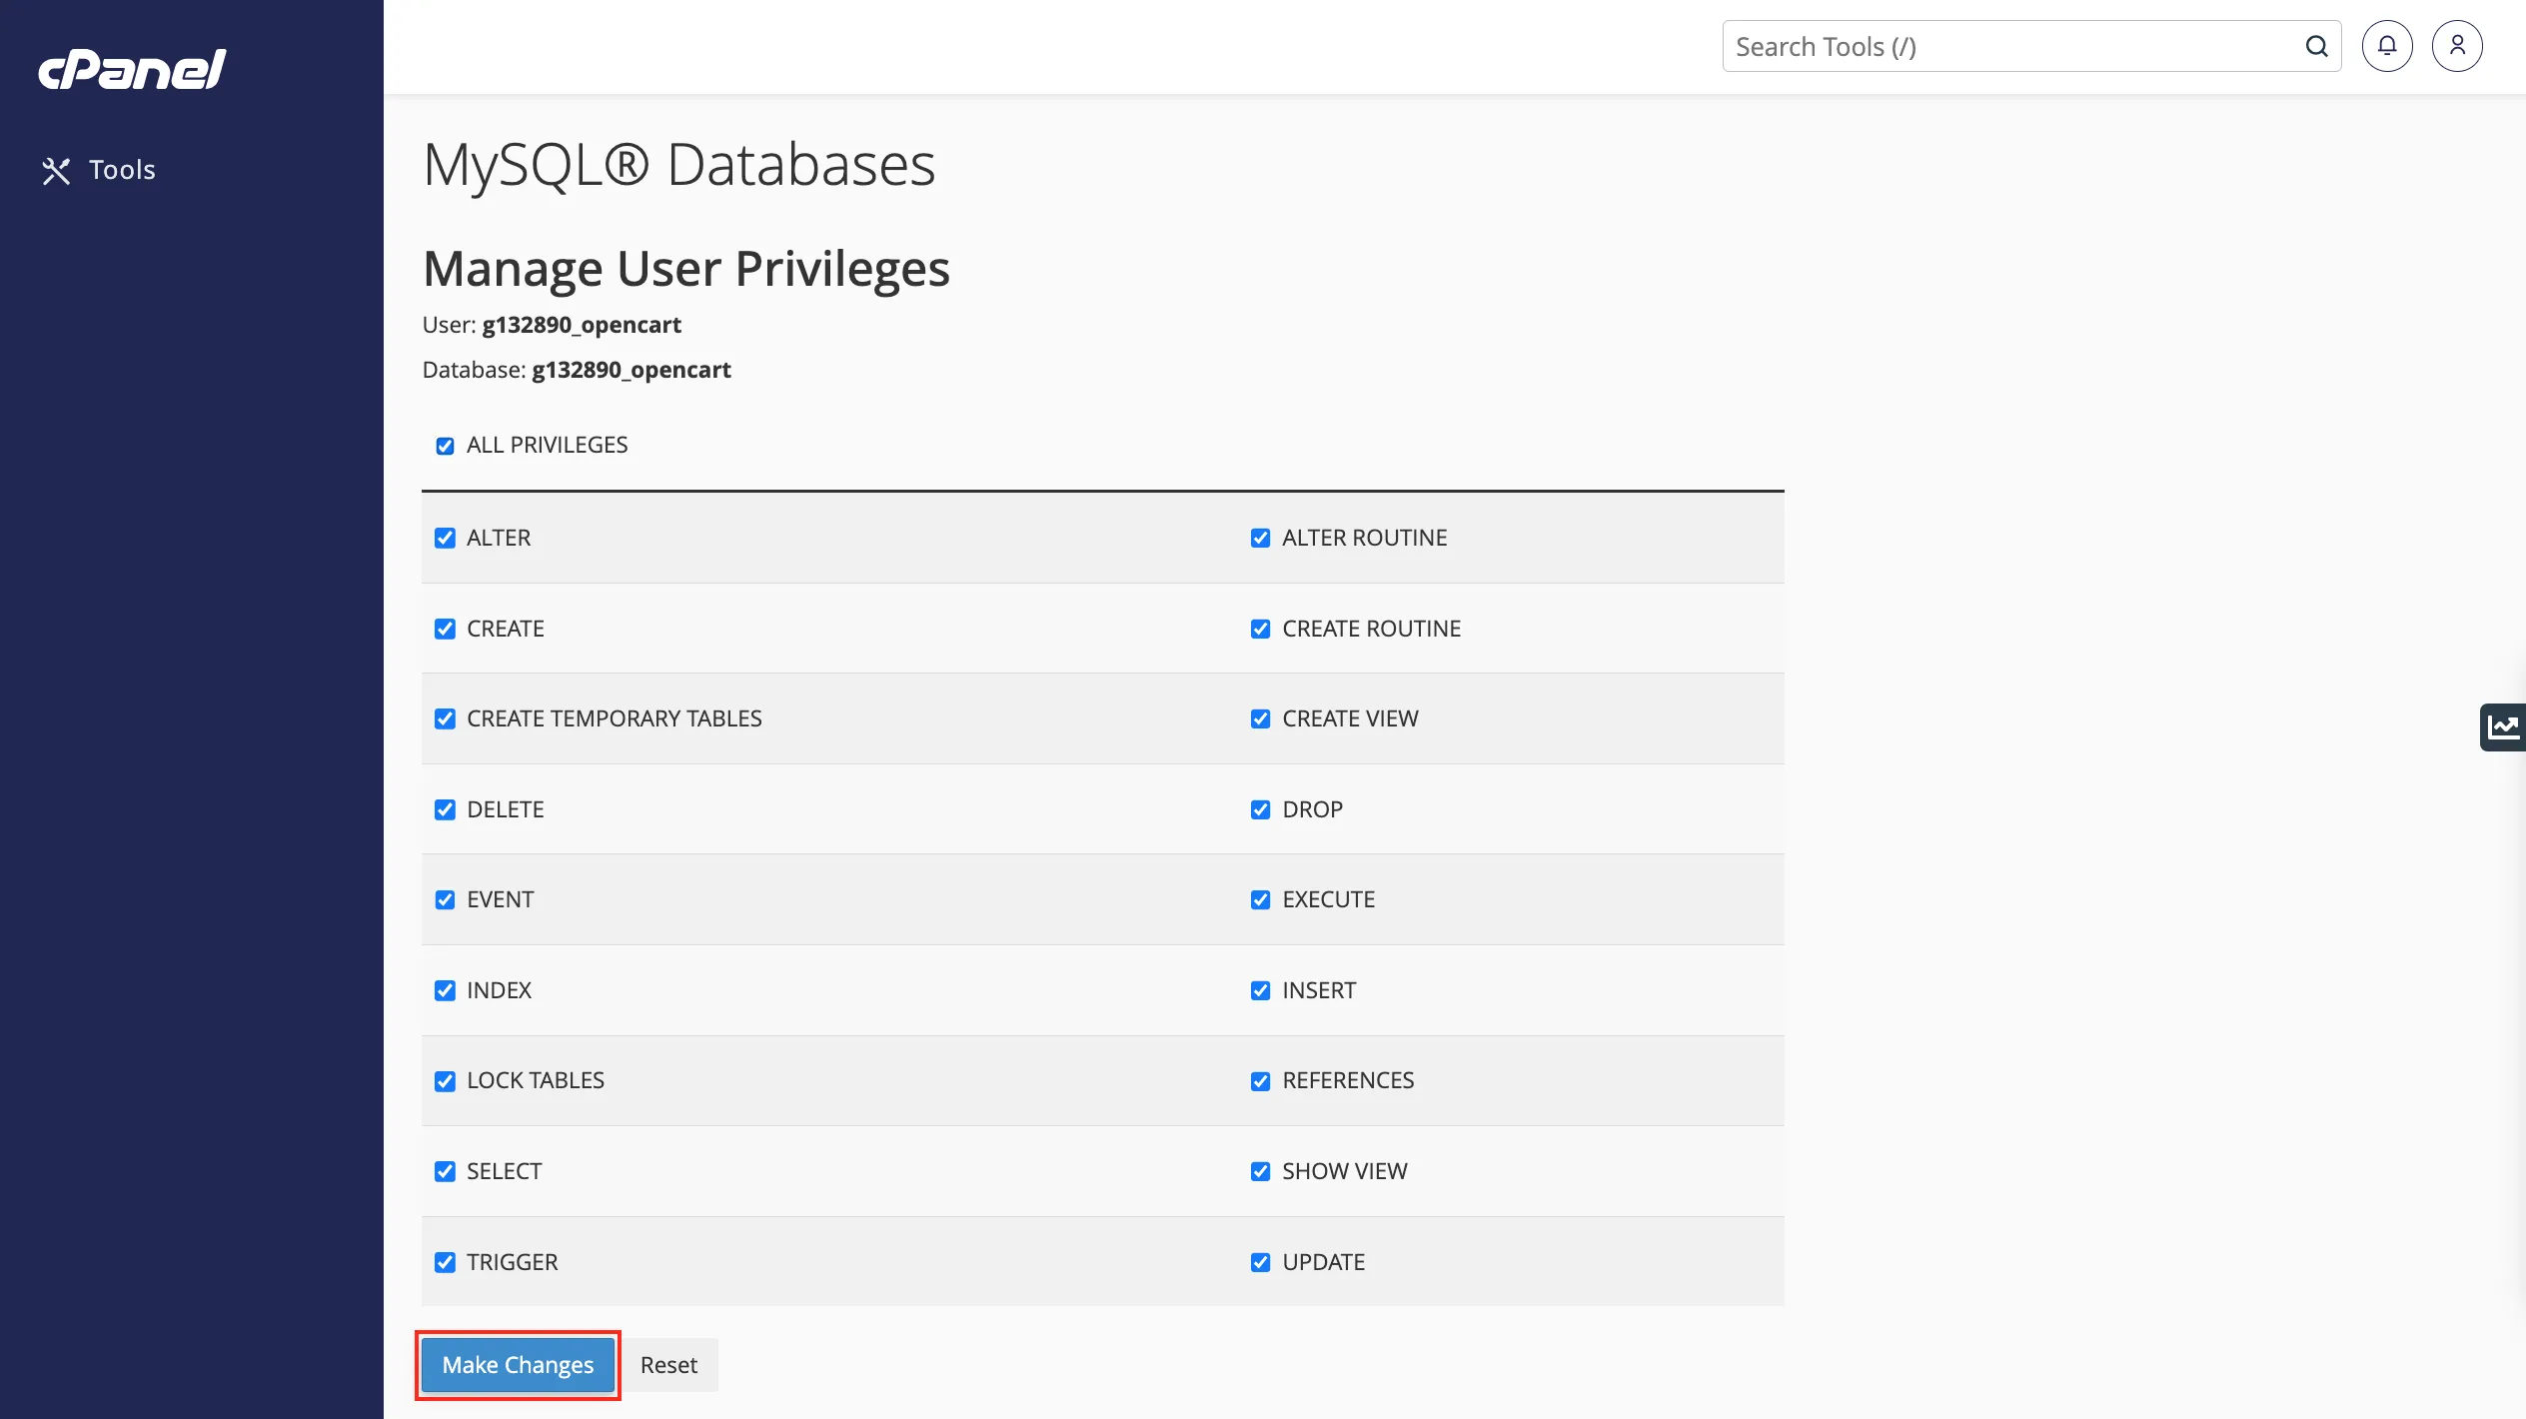Open the notifications bell icon
Viewport: 2526px width, 1419px height.
click(2387, 46)
